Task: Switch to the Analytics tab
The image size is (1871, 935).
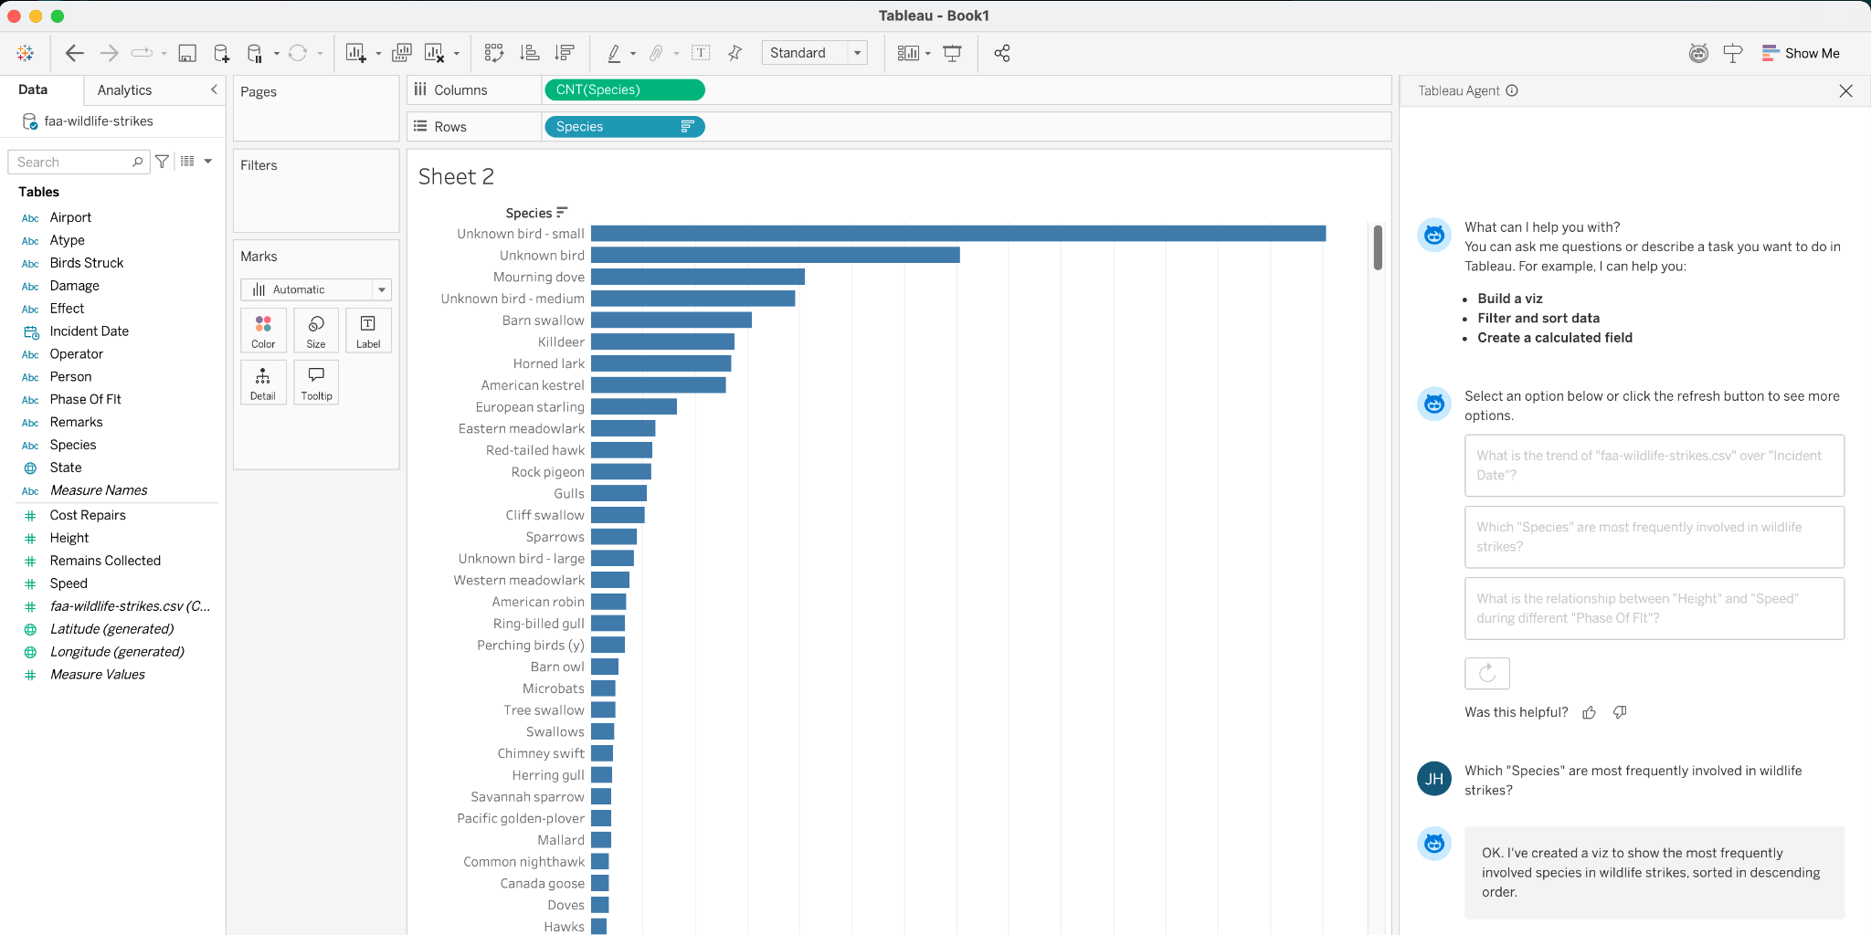Action: pos(124,89)
